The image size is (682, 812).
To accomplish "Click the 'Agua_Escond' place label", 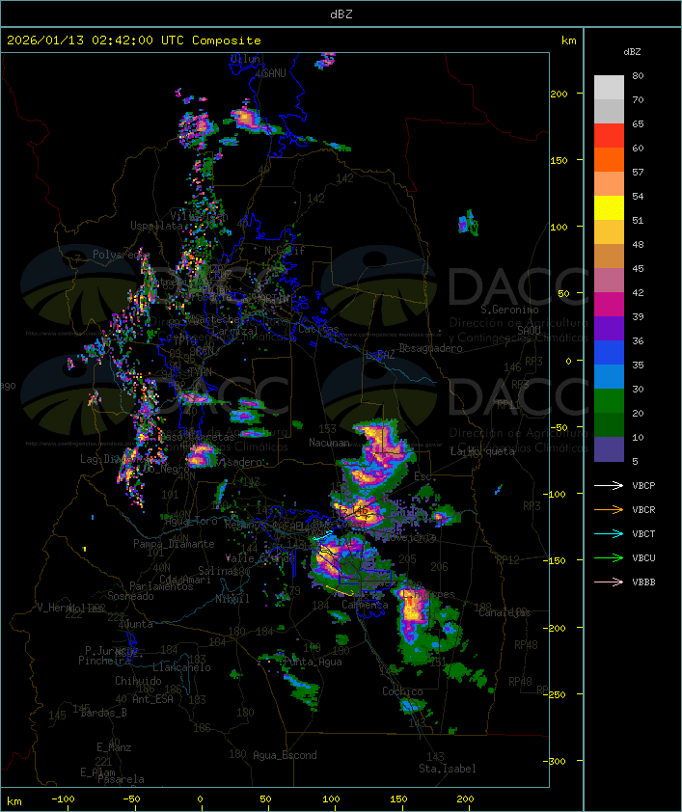I will (x=285, y=755).
